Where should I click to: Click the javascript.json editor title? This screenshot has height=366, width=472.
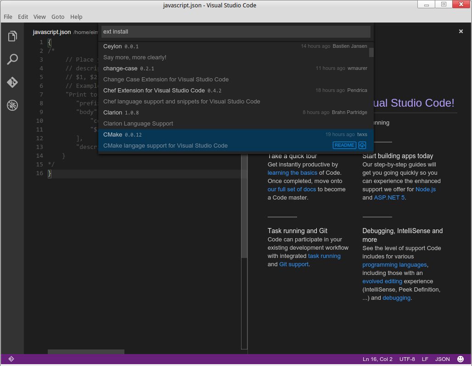pyautogui.click(x=52, y=32)
